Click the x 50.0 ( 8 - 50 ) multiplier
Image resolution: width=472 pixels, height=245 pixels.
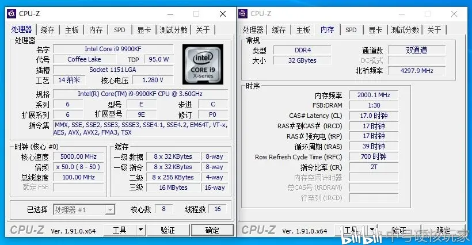78,167
